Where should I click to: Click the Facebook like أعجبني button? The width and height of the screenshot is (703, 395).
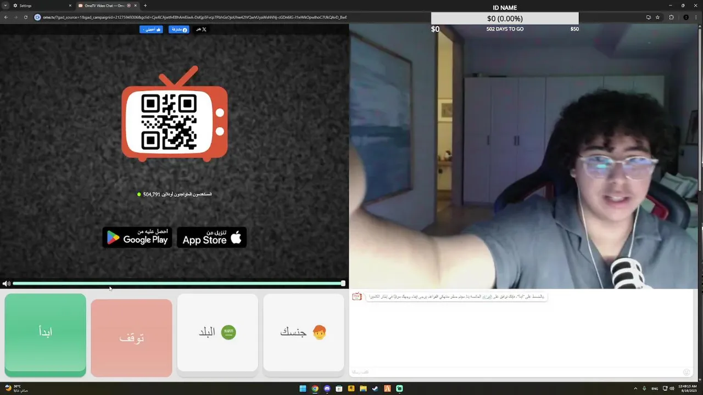pos(151,30)
